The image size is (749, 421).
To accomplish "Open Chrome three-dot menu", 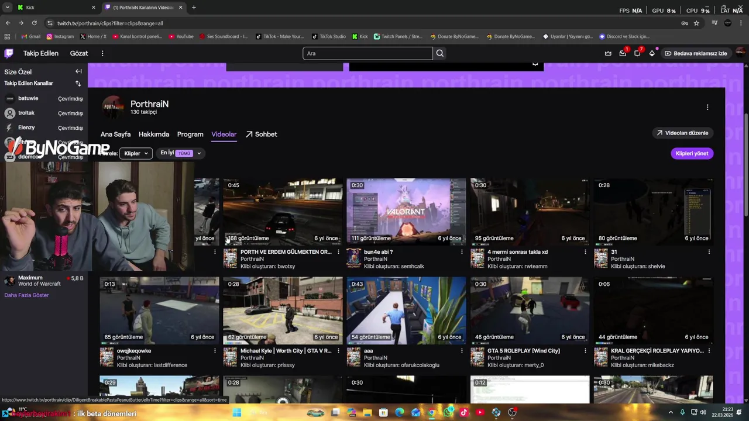I will pos(741,23).
